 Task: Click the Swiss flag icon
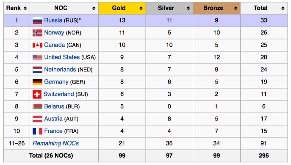37,94
